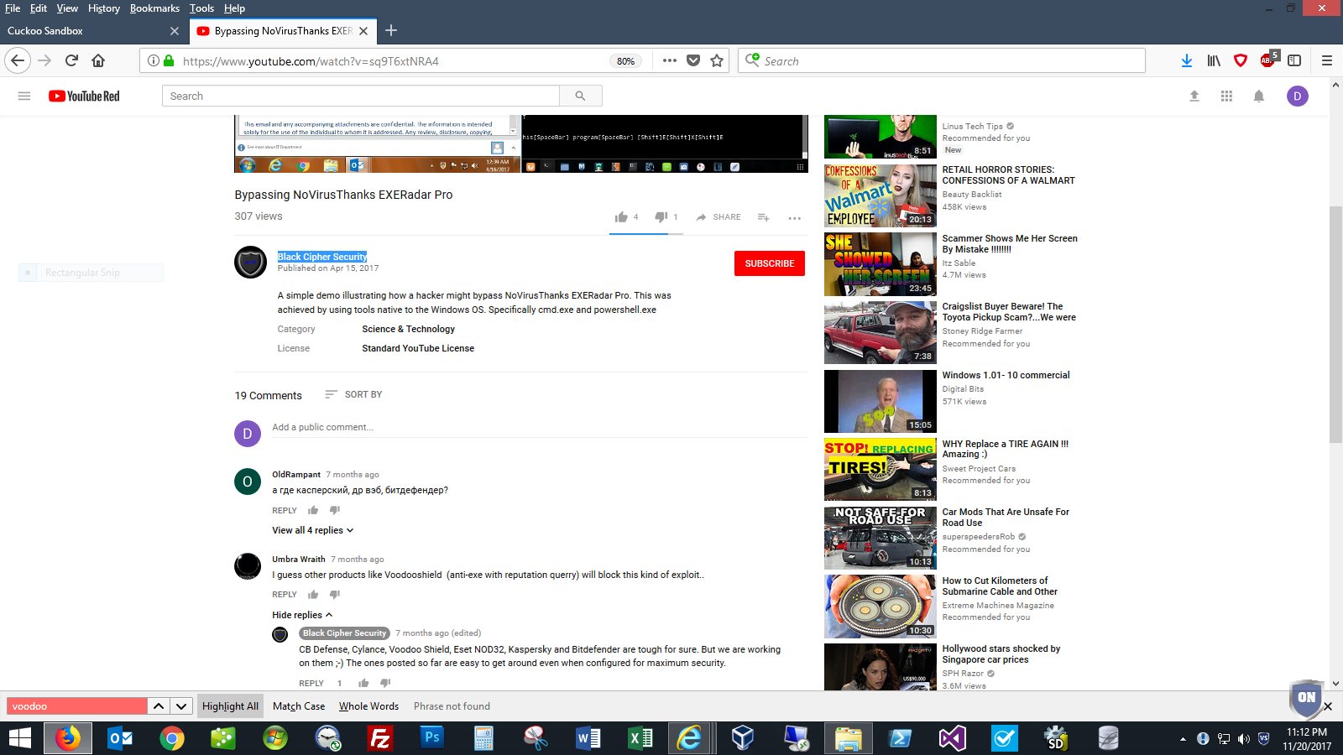The image size is (1343, 755).
Task: Like OldRampant's comment
Action: [x=313, y=510]
